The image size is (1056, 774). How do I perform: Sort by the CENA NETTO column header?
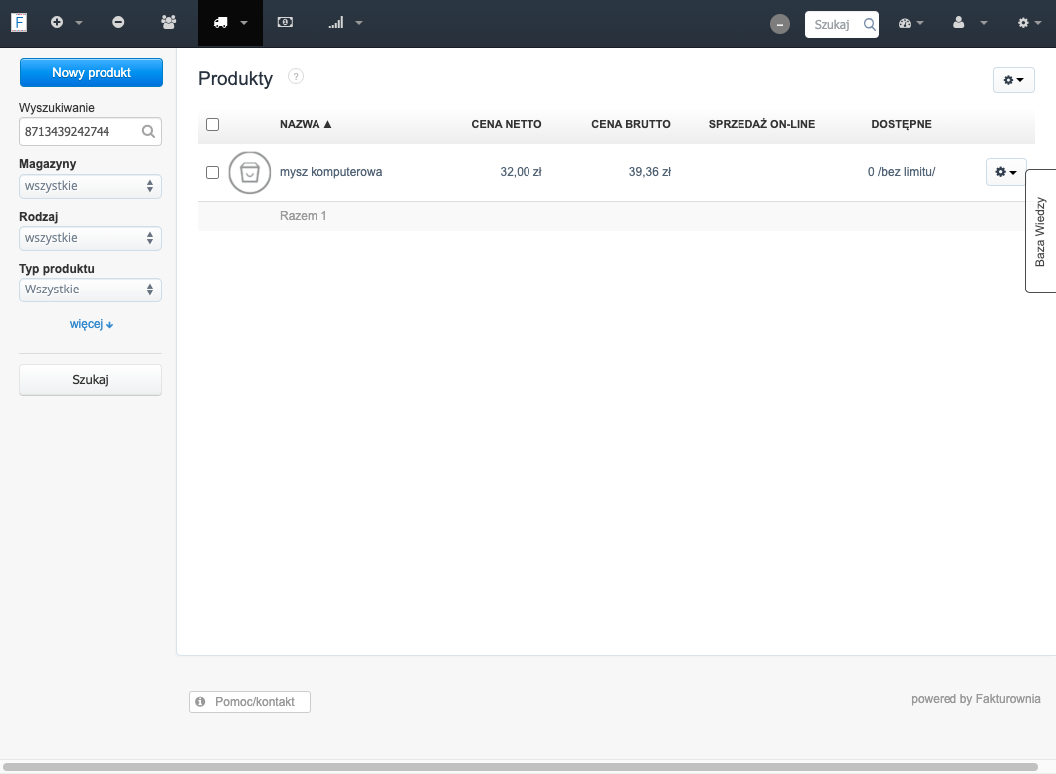(x=507, y=124)
